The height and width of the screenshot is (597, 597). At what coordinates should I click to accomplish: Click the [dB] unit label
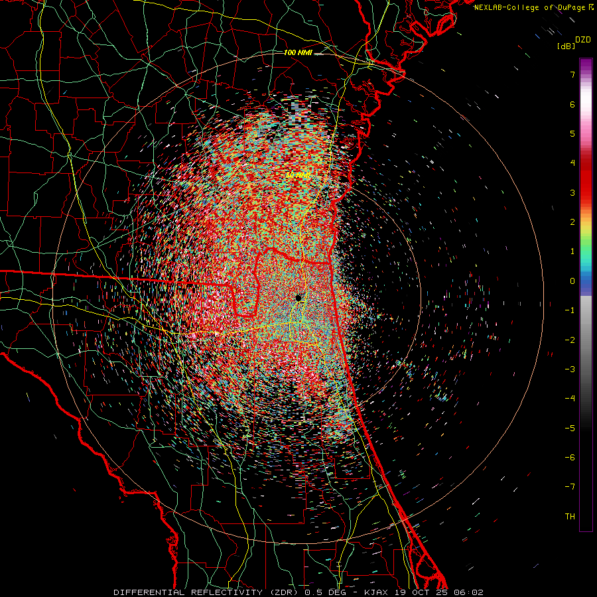click(x=566, y=46)
